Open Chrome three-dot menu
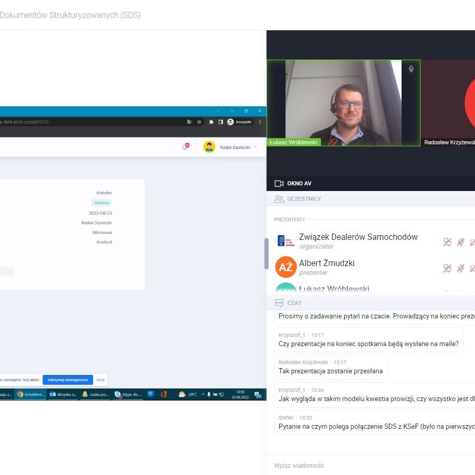 260,122
